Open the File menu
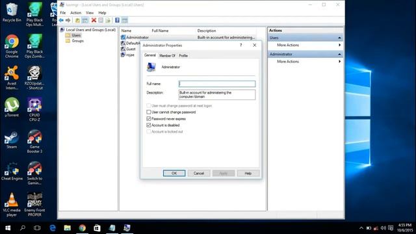 click(63, 13)
